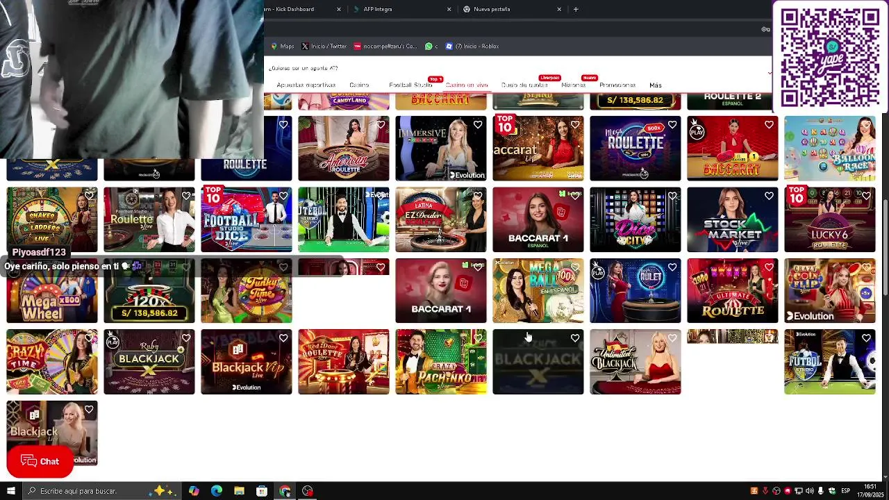Expand the Más navigation menu
The width and height of the screenshot is (889, 500).
[656, 85]
